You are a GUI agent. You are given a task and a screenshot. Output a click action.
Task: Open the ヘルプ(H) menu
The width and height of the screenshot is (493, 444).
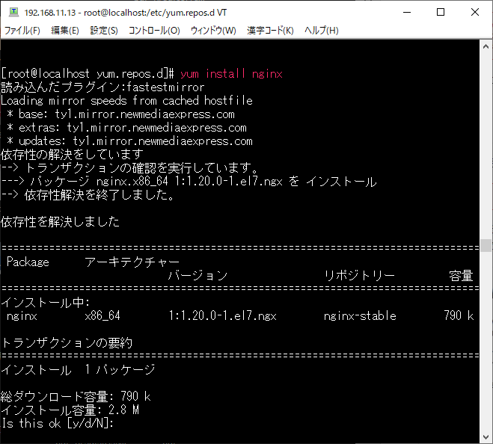pos(322,31)
